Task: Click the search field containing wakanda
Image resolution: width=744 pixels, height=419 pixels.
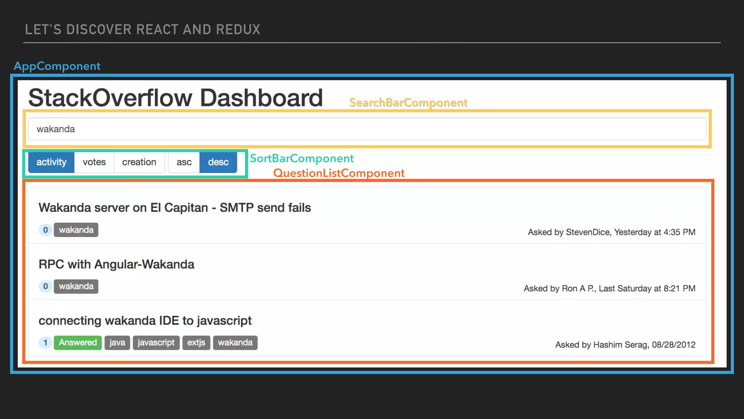Action: click(367, 129)
